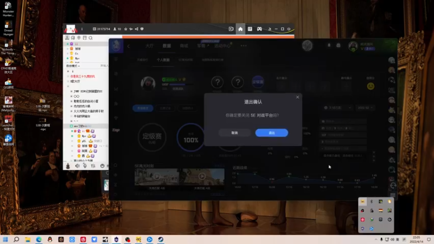Click the headset icon next to contacts icon

pos(73,38)
